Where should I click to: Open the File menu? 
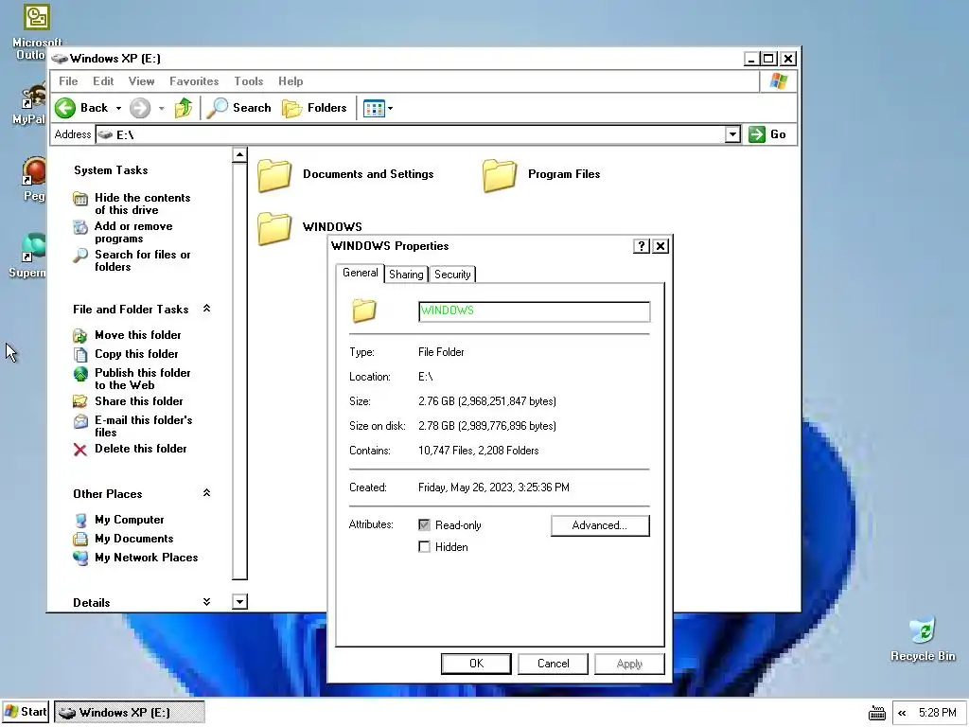[68, 81]
